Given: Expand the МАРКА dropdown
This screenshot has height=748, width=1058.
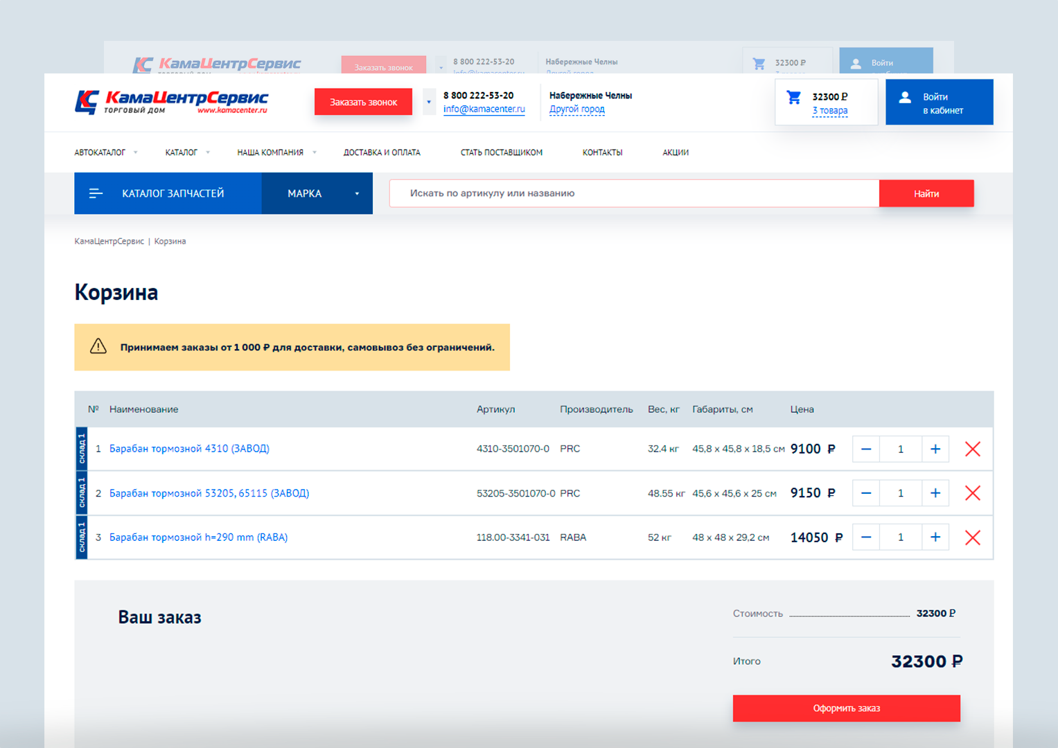Looking at the screenshot, I should pos(317,193).
